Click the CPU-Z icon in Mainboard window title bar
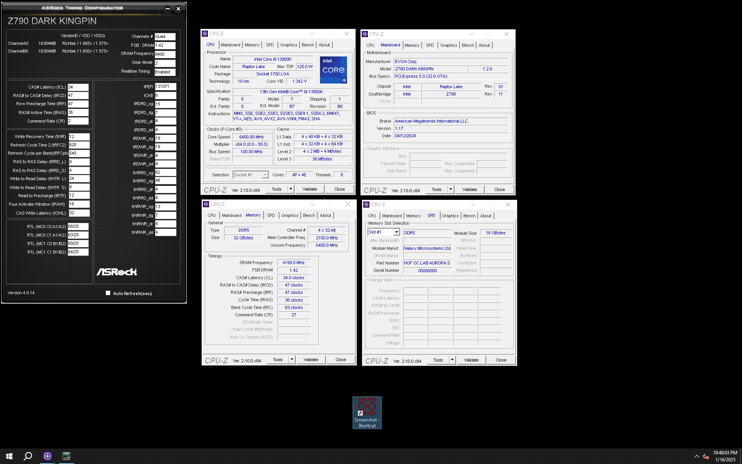This screenshot has height=464, width=742. (x=365, y=34)
